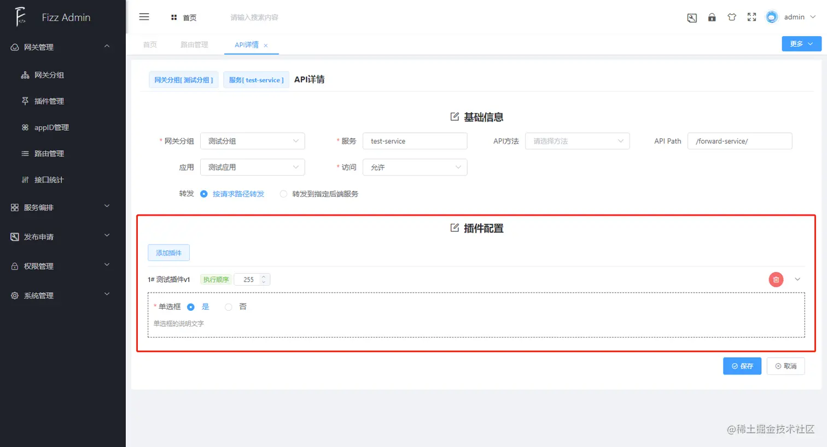This screenshot has width=827, height=447.
Task: Click the 保存 button
Action: (742, 366)
